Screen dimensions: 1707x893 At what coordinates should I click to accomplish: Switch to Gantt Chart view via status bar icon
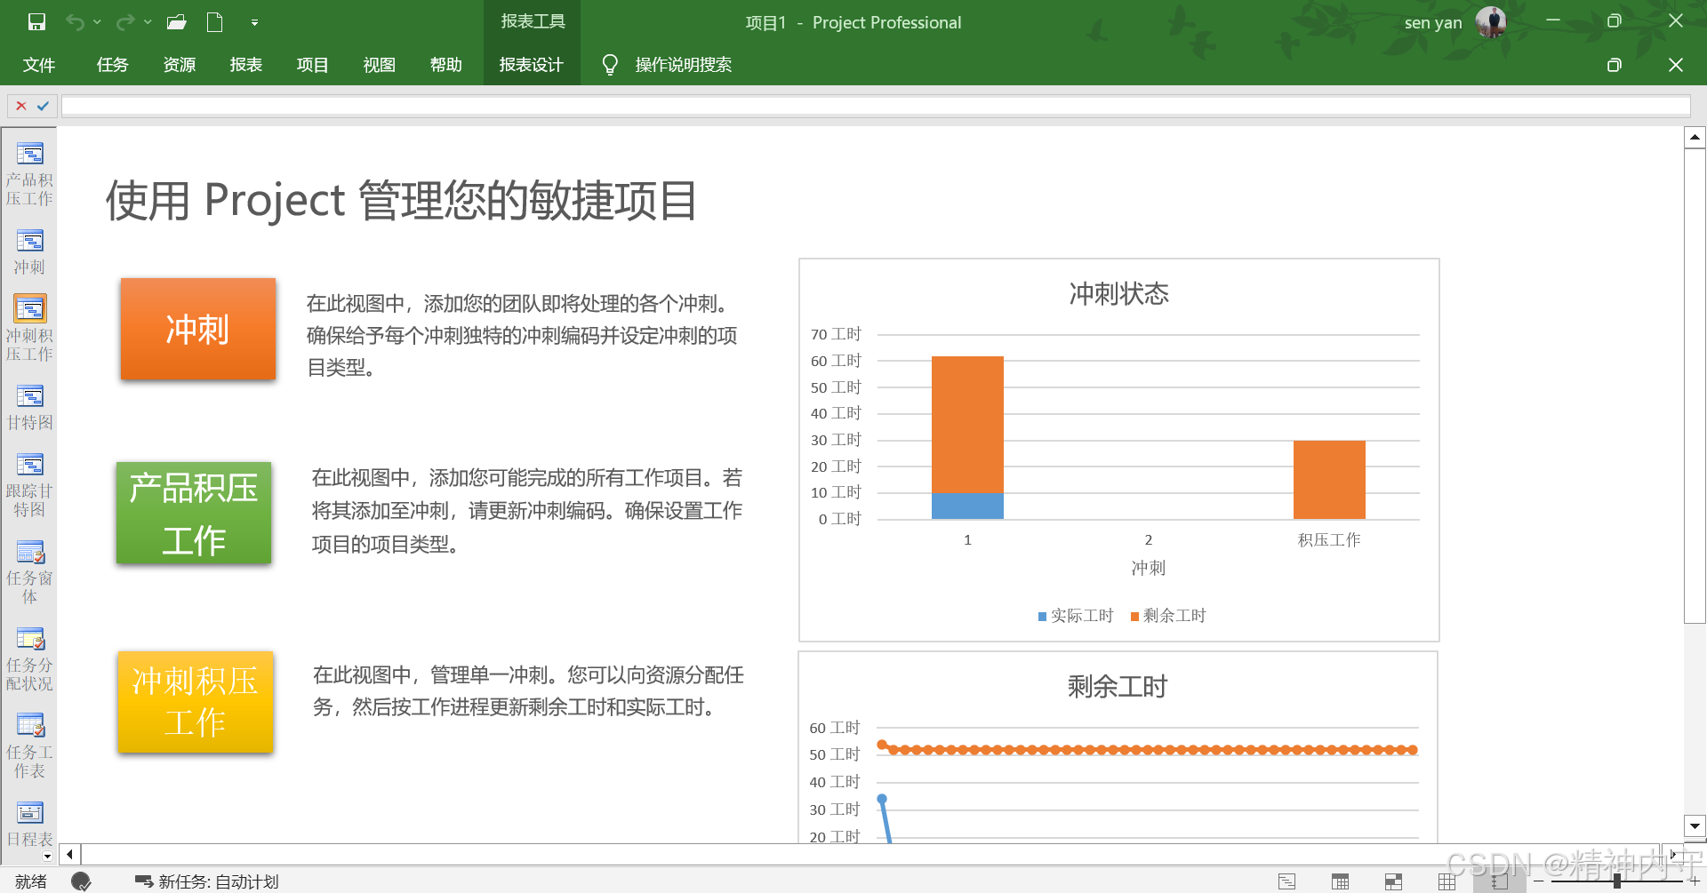tap(1286, 881)
